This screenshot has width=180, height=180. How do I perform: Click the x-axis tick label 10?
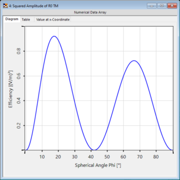pyautogui.click(x=42, y=157)
